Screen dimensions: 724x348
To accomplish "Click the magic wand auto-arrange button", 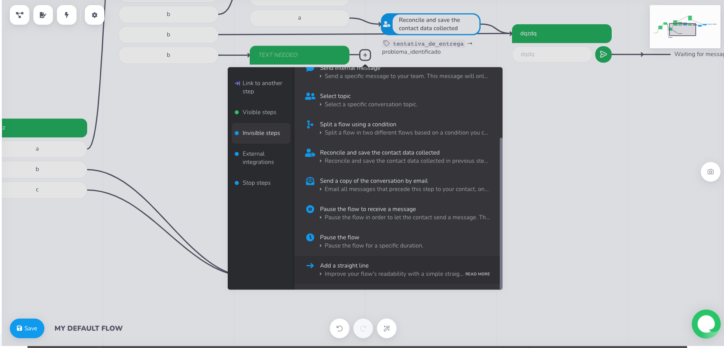I will point(387,328).
